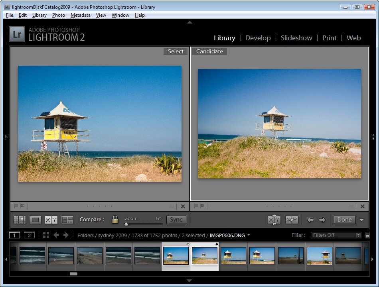Click the Done button

[x=344, y=220]
